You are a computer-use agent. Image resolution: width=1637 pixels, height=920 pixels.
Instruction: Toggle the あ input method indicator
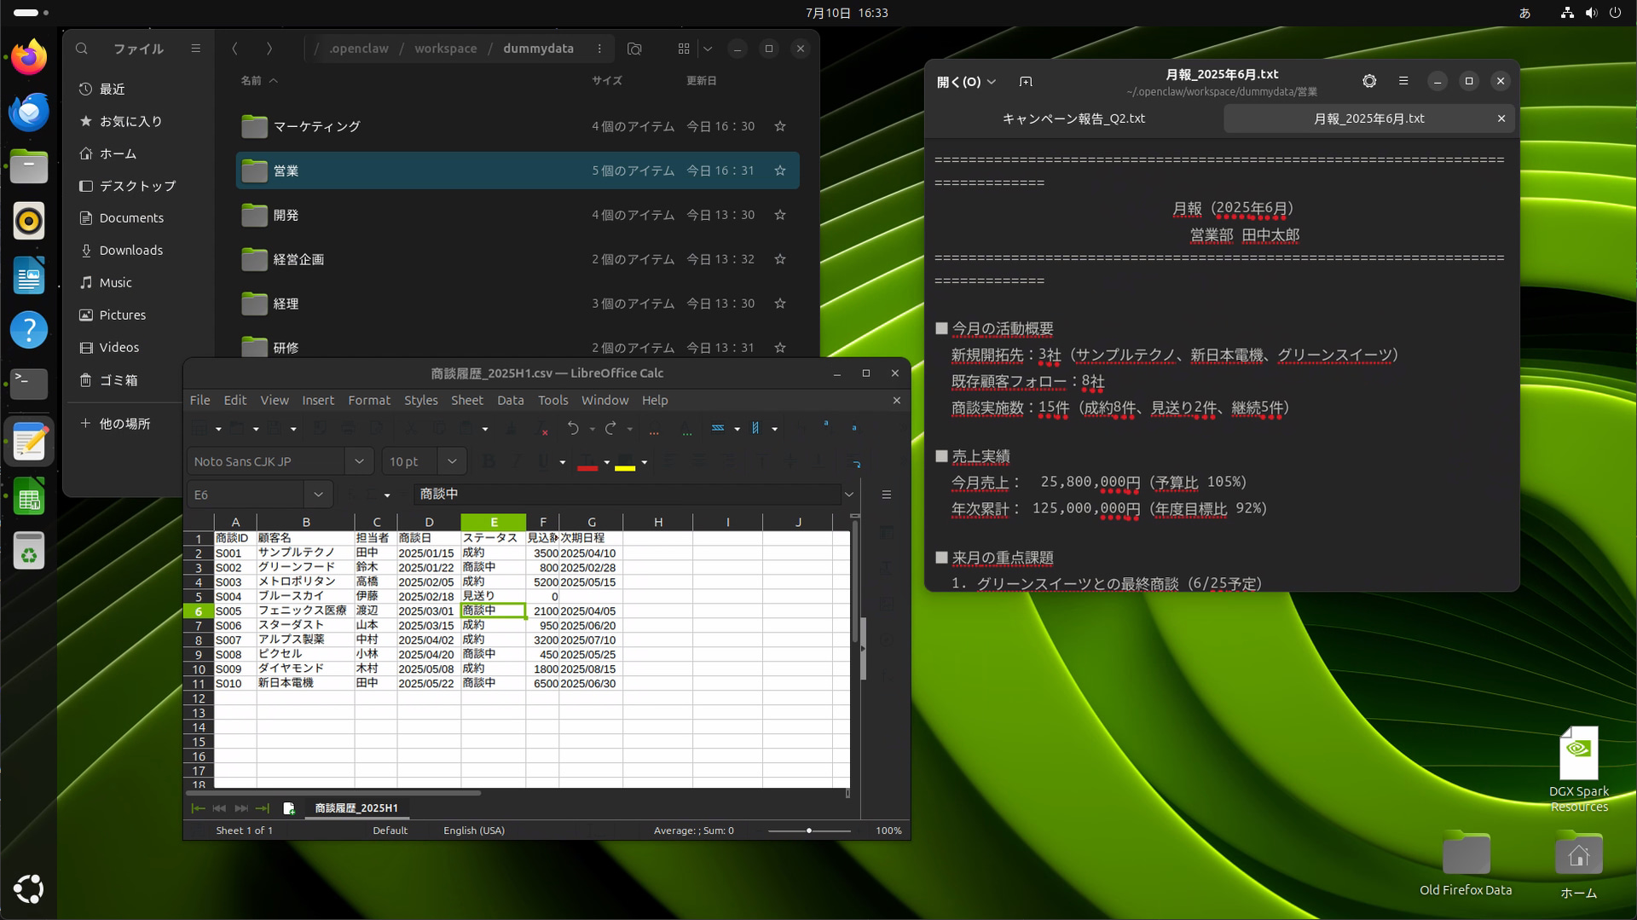point(1524,13)
